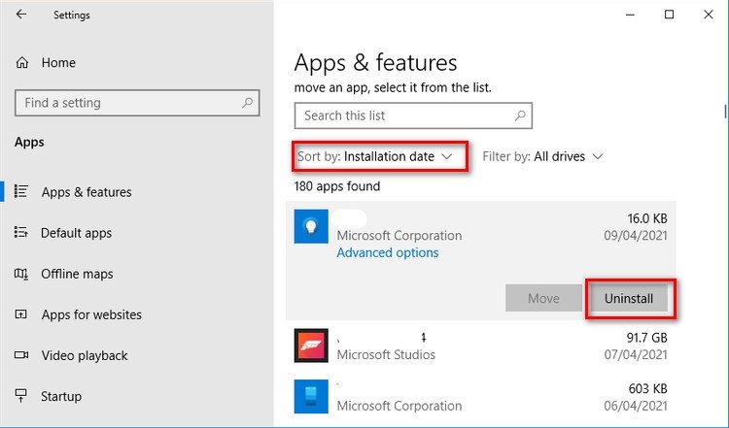Select the blue lightbulb app icon

pos(312,226)
